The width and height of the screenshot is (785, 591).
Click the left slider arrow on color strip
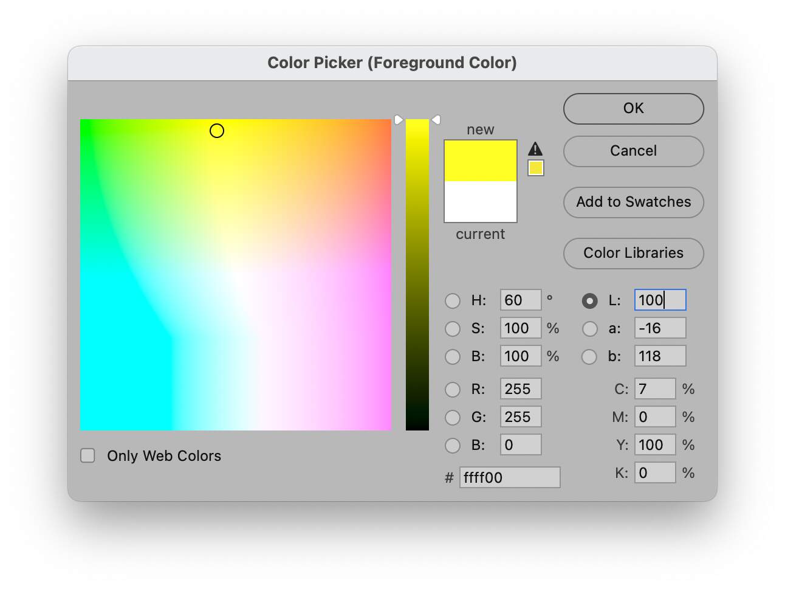tap(399, 120)
